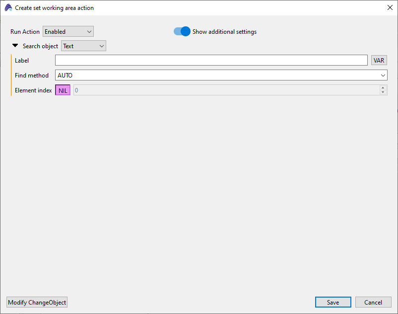The width and height of the screenshot is (398, 314).
Task: Close the dialog with the X button
Action: (390, 8)
